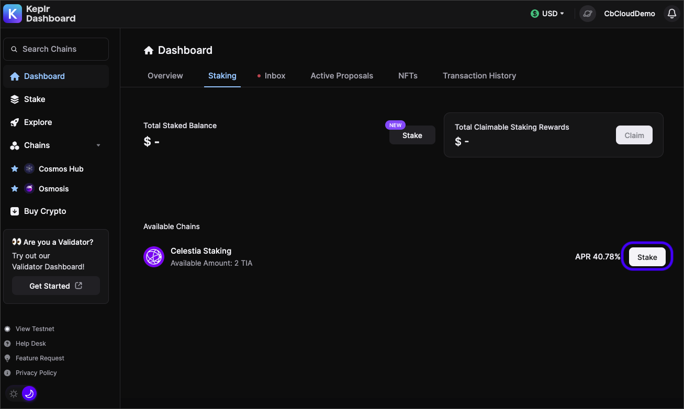684x409 pixels.
Task: Switch to light mode sun toggle
Action: tap(14, 393)
